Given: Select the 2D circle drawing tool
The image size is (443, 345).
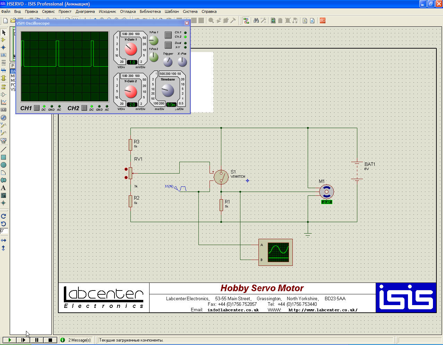Looking at the screenshot, I should point(3,165).
